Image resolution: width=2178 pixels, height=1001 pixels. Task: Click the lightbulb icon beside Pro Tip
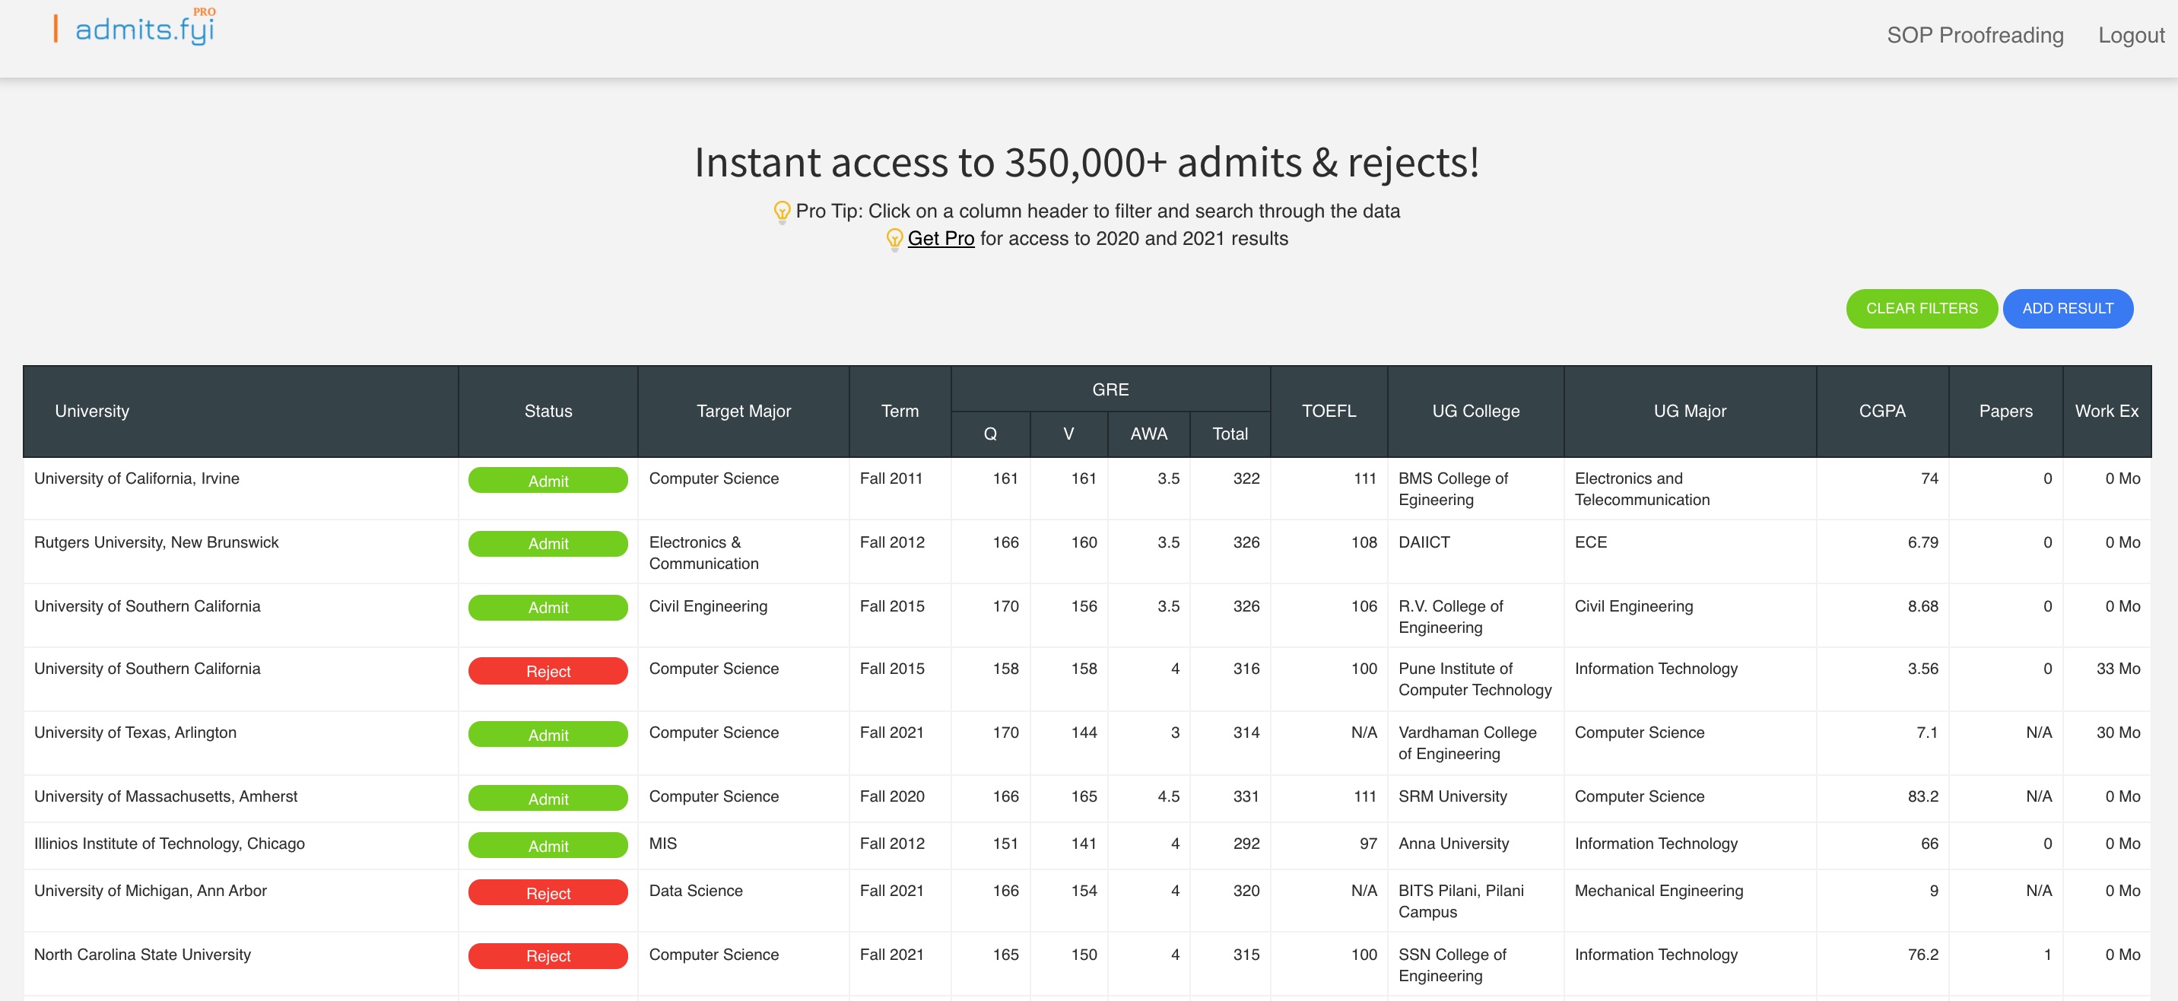tap(782, 211)
